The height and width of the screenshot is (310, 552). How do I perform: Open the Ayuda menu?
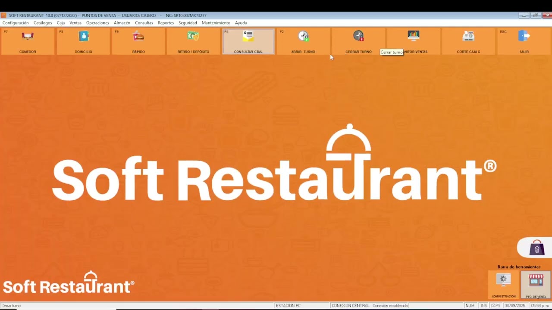coord(241,23)
